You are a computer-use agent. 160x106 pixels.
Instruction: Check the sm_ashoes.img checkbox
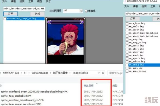[x=127, y=62]
